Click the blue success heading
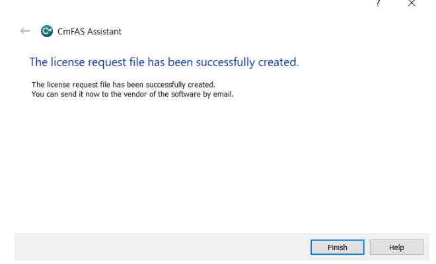The image size is (436, 264). tap(164, 62)
